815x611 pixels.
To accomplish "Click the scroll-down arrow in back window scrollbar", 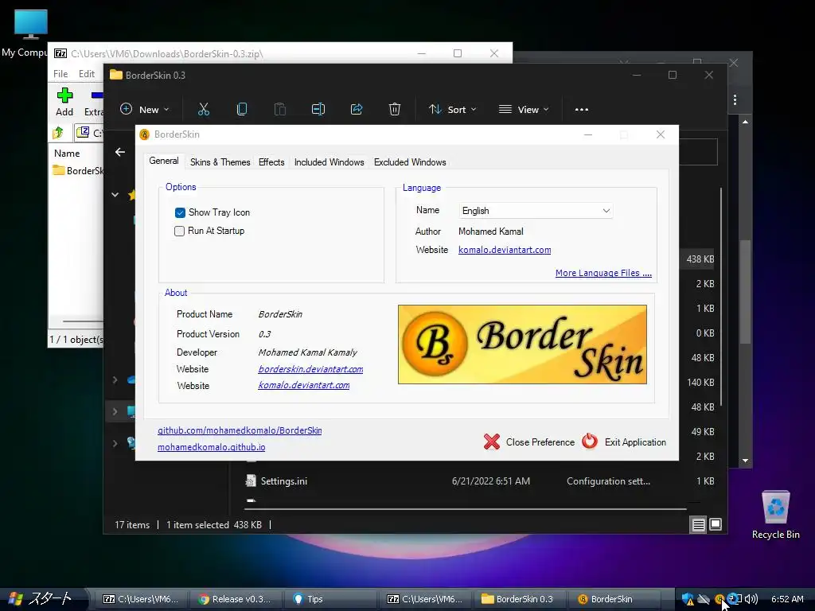I will [x=745, y=461].
